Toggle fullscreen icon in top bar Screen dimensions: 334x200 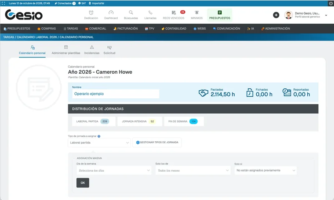click(x=3, y=3)
